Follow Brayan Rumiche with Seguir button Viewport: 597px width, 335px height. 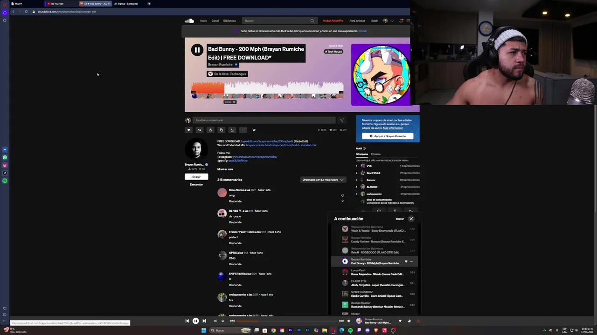point(196,177)
